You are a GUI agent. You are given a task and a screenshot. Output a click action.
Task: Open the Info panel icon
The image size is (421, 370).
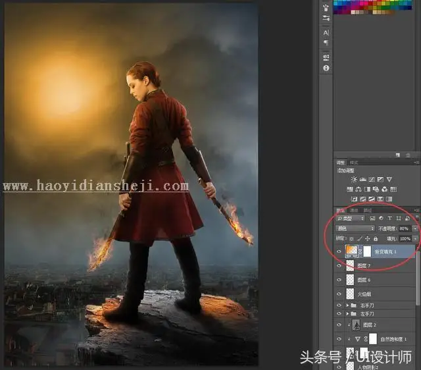point(326,68)
